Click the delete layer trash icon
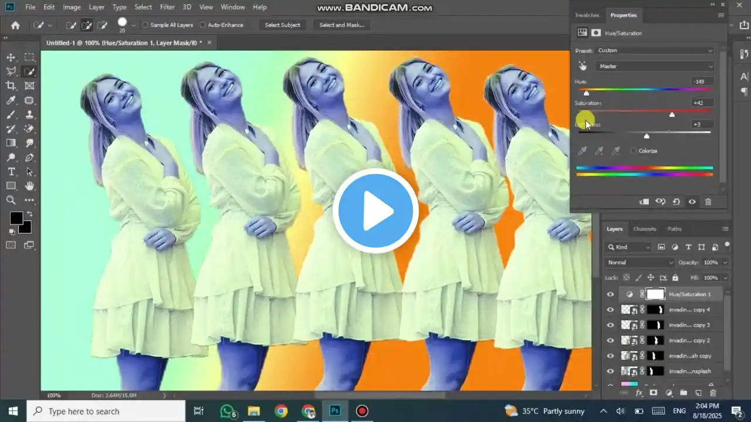751x422 pixels. (713, 393)
